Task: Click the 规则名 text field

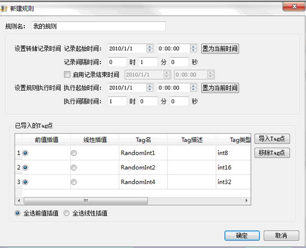Action: tap(99, 26)
